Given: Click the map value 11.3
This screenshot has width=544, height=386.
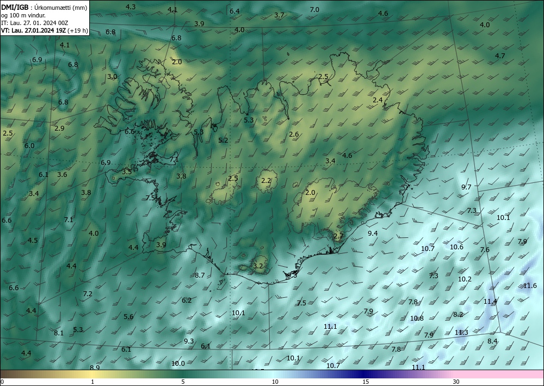Looking at the screenshot, I should 461,332.
